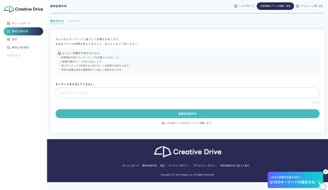Click the Creative Drive logo in the sidebar

(x=23, y=9)
